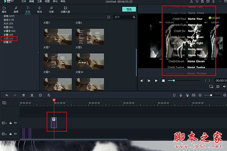Select the 片尾 (14) category
This screenshot has width=227, height=151.
[x=8, y=39]
